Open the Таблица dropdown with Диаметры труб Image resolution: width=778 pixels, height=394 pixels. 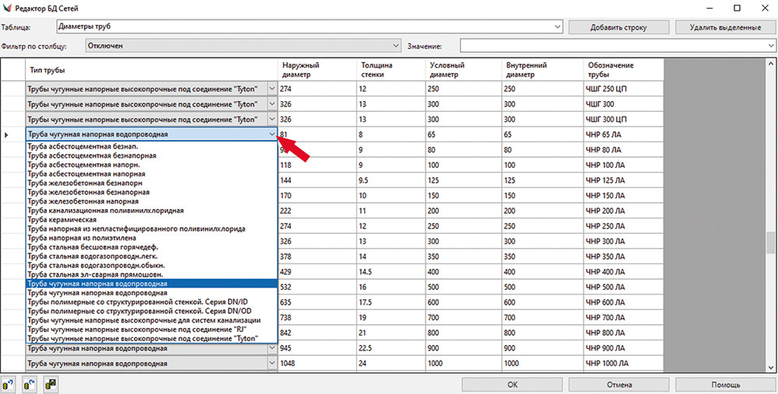pos(556,27)
